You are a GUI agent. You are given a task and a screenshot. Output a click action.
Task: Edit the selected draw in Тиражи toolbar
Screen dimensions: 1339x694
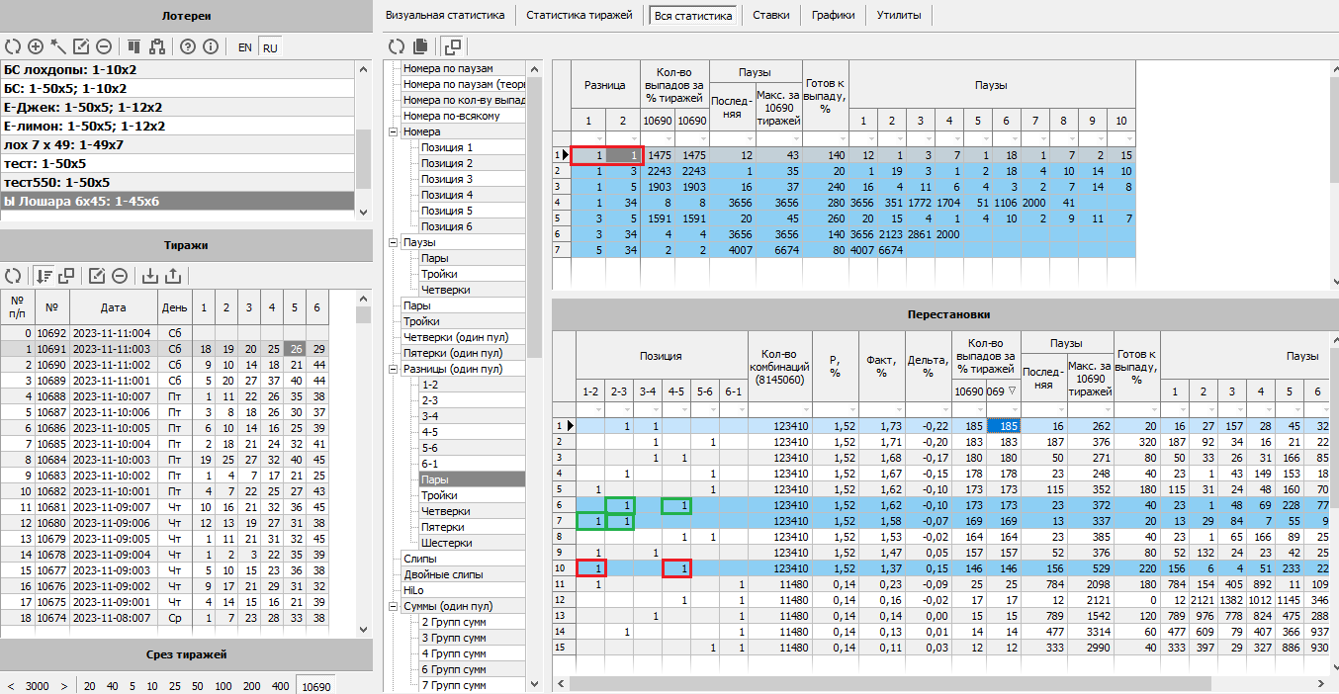click(x=97, y=276)
